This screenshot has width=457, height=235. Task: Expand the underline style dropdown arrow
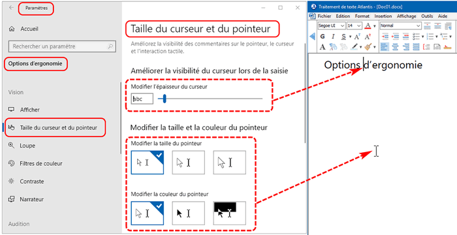351,37
